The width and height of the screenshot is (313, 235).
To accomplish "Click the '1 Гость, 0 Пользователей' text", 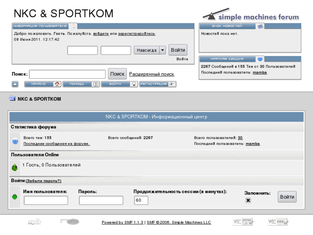I will point(52,165).
